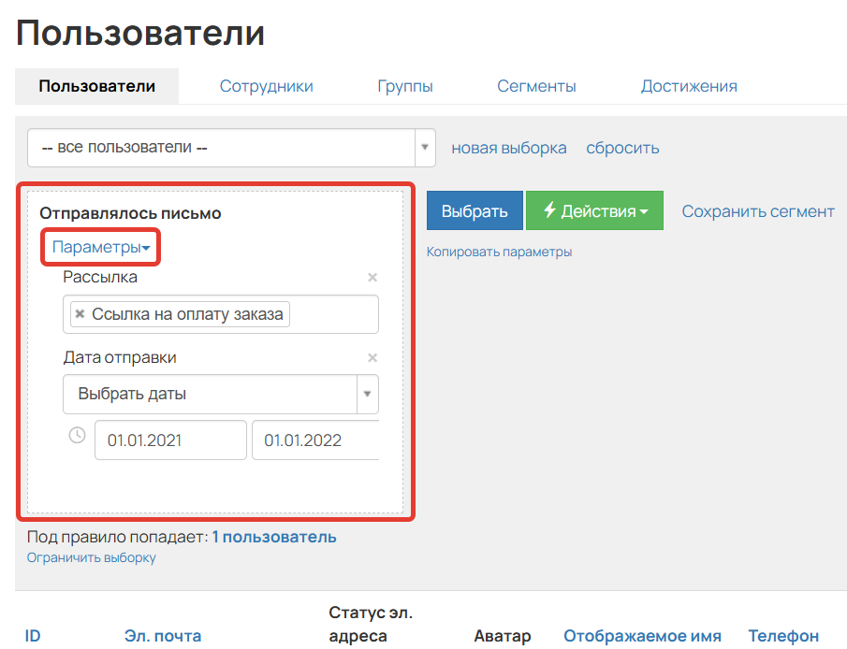Click 'Копировать параметры'

(x=497, y=251)
